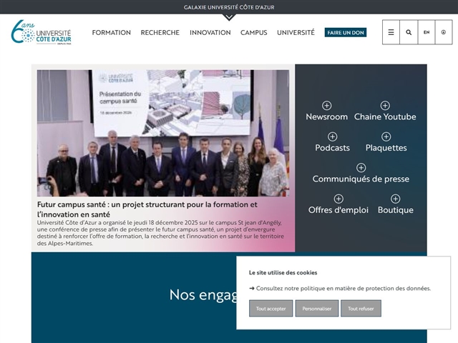Open the Plaquettes link
This screenshot has width=458, height=343.
pos(386,148)
